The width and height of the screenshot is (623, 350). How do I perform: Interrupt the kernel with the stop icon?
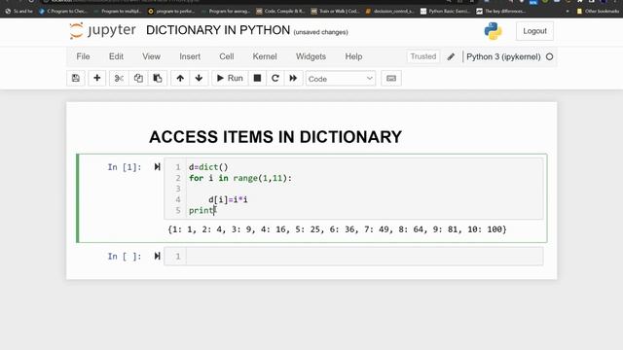(257, 78)
